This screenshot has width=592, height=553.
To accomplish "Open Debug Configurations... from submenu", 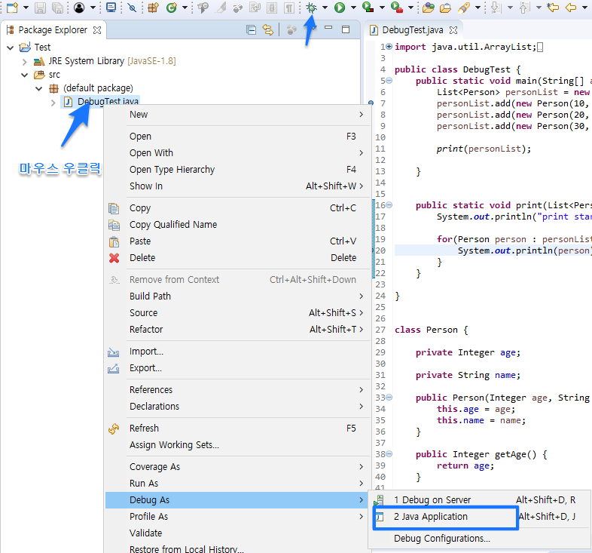I will [480, 539].
